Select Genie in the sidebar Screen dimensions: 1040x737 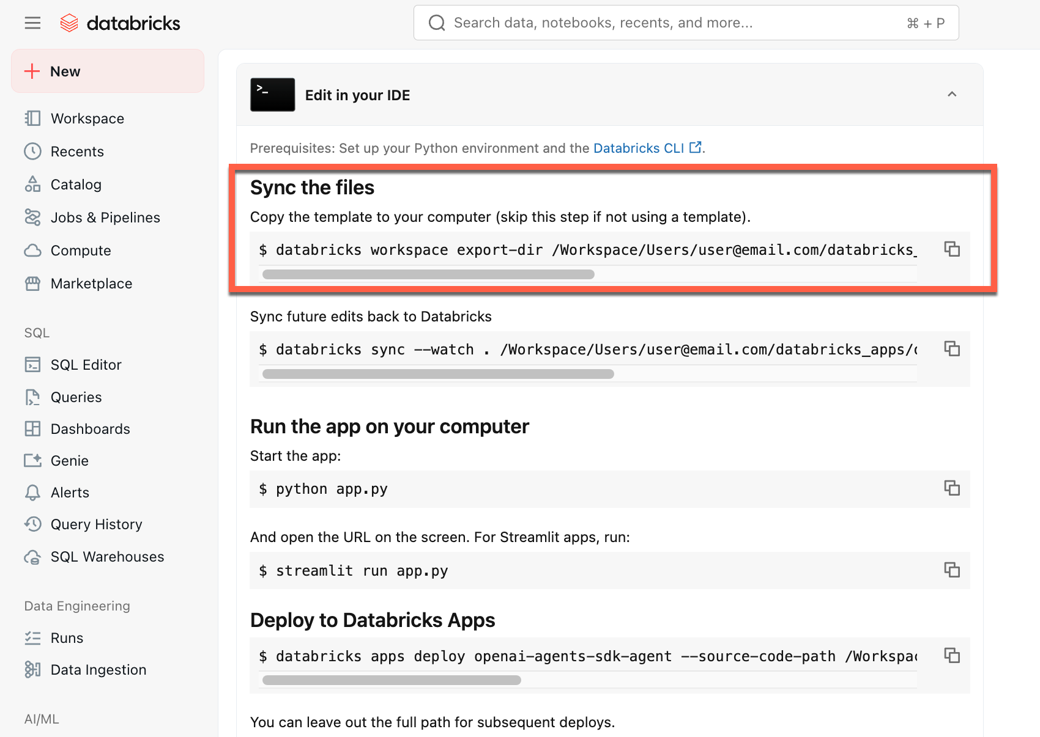pos(69,460)
